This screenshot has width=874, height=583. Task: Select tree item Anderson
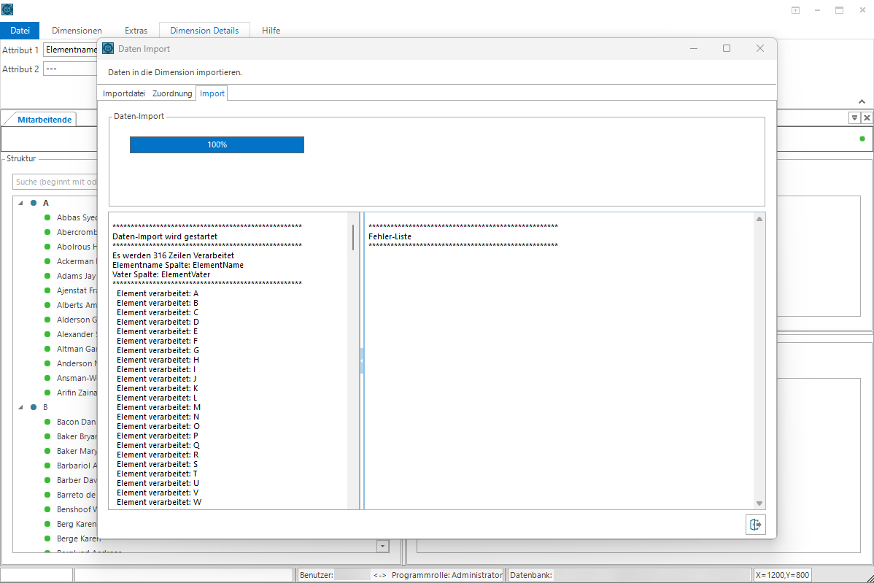[x=77, y=363]
